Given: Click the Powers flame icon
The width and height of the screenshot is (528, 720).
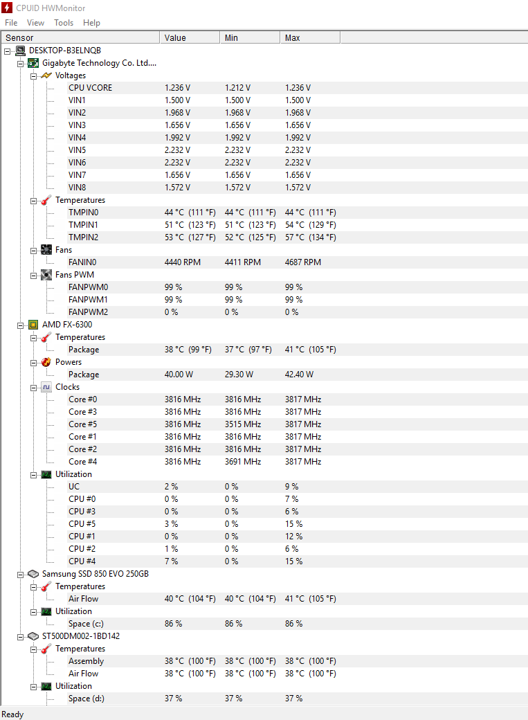Looking at the screenshot, I should tap(46, 362).
